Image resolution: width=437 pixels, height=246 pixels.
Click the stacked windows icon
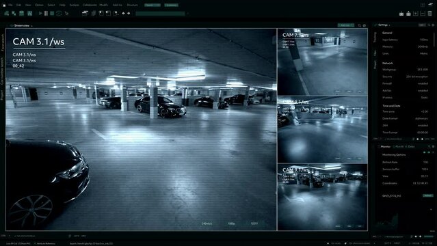click(x=85, y=13)
